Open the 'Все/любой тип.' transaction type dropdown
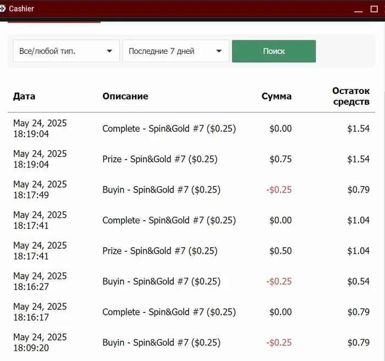This screenshot has width=385, height=361. point(66,51)
